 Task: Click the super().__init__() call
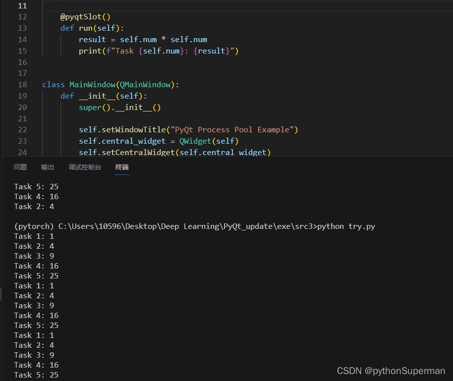click(119, 108)
